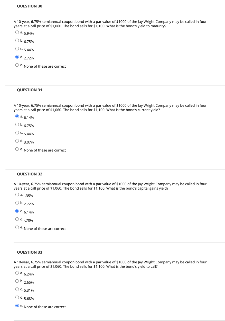
Task: Pick answer c. 6.14% for Question 32
Action: 17,211
